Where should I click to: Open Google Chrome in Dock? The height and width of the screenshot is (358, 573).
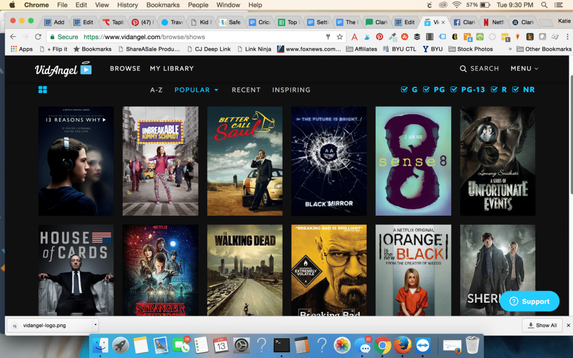[382, 345]
